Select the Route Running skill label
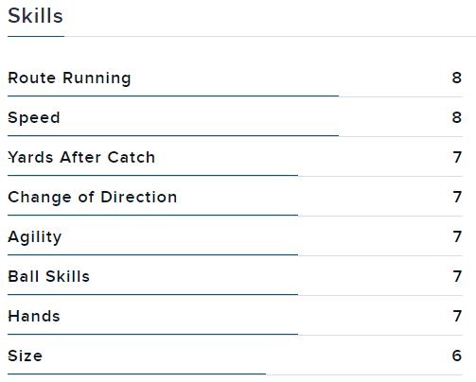The width and height of the screenshot is (476, 382). click(x=69, y=78)
